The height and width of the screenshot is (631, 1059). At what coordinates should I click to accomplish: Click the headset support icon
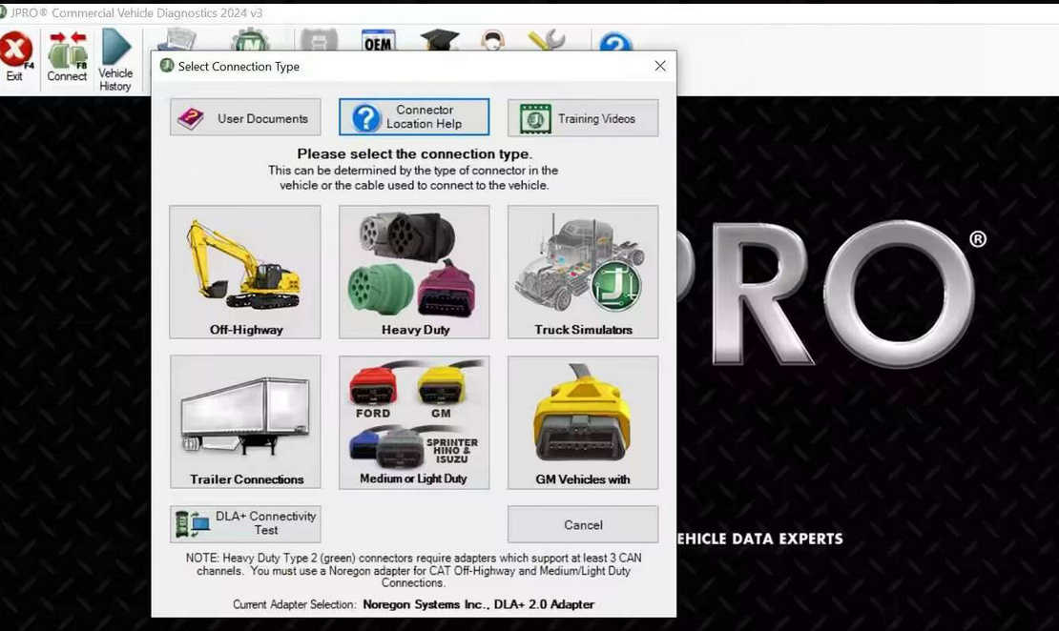click(494, 40)
